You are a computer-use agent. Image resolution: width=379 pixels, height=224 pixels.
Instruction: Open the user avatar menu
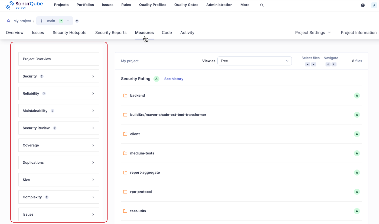[374, 5]
